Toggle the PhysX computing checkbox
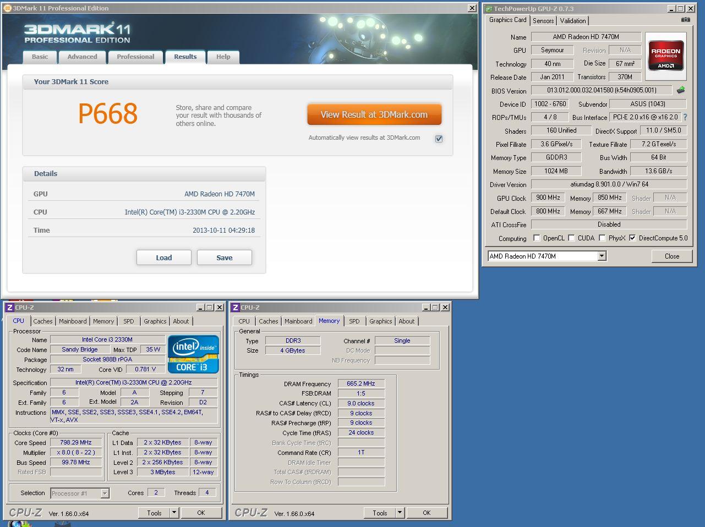This screenshot has width=705, height=527. pos(602,238)
